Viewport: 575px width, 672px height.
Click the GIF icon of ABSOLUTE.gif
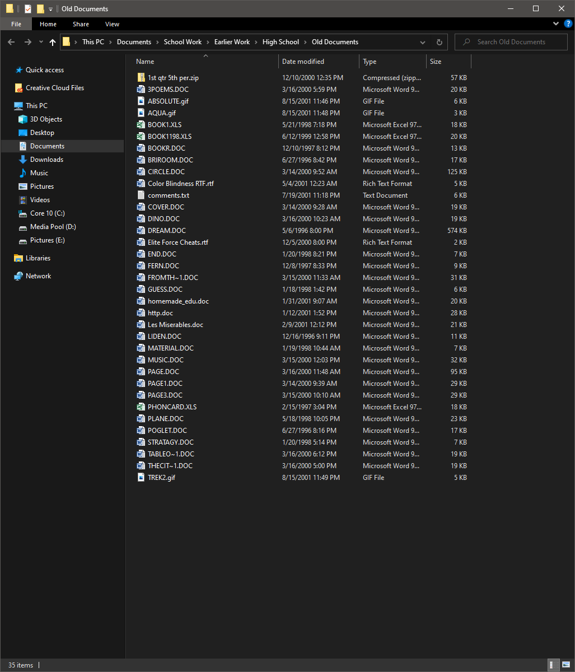point(141,101)
